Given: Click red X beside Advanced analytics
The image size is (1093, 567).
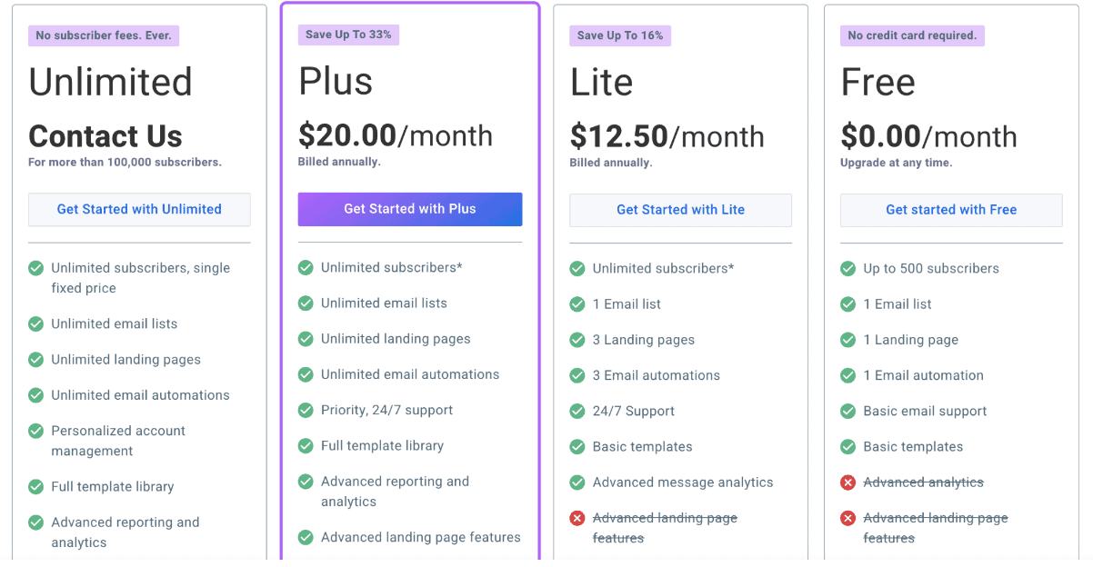Looking at the screenshot, I should click(x=848, y=482).
